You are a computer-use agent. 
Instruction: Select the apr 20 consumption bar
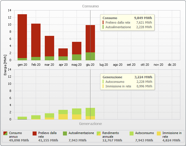pos(63,54)
